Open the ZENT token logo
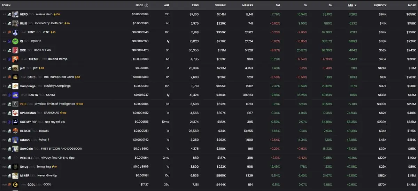The height and width of the screenshot is (191, 418). pos(15,32)
